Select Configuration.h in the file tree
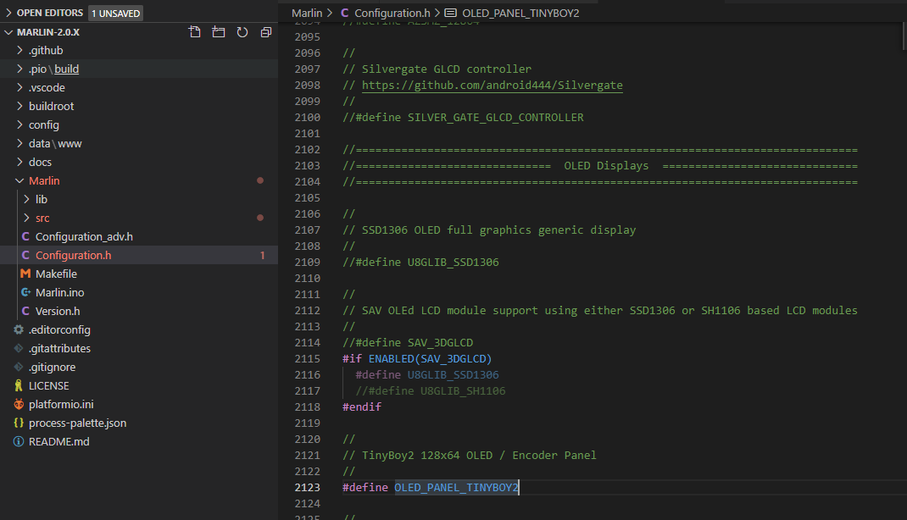 [x=73, y=255]
